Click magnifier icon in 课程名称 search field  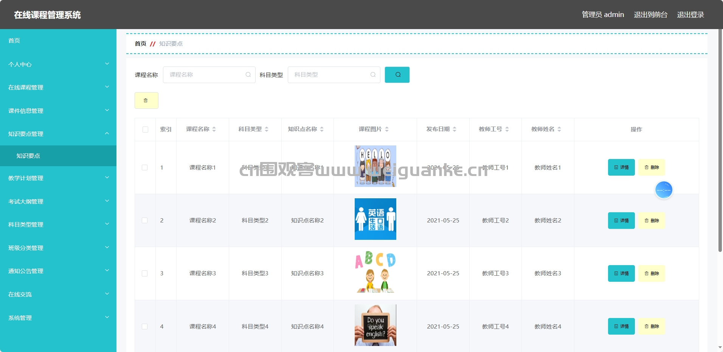click(x=248, y=75)
